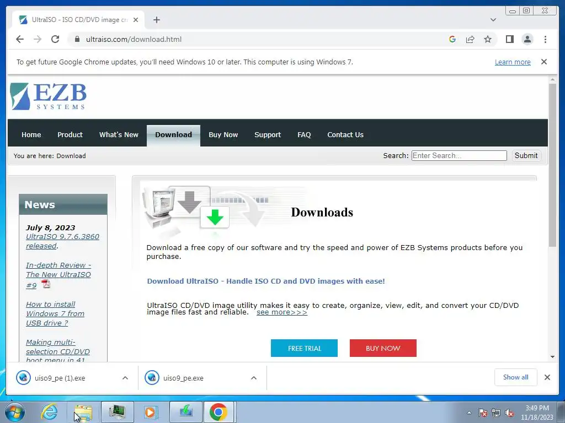The image size is (565, 423).
Task: Click the Google icon in address bar
Action: tap(452, 39)
